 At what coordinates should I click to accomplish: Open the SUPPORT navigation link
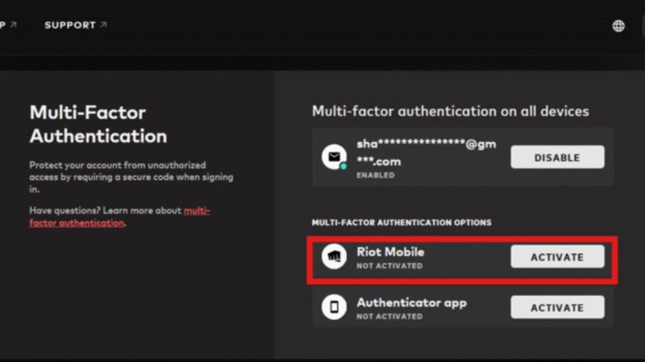(x=70, y=26)
